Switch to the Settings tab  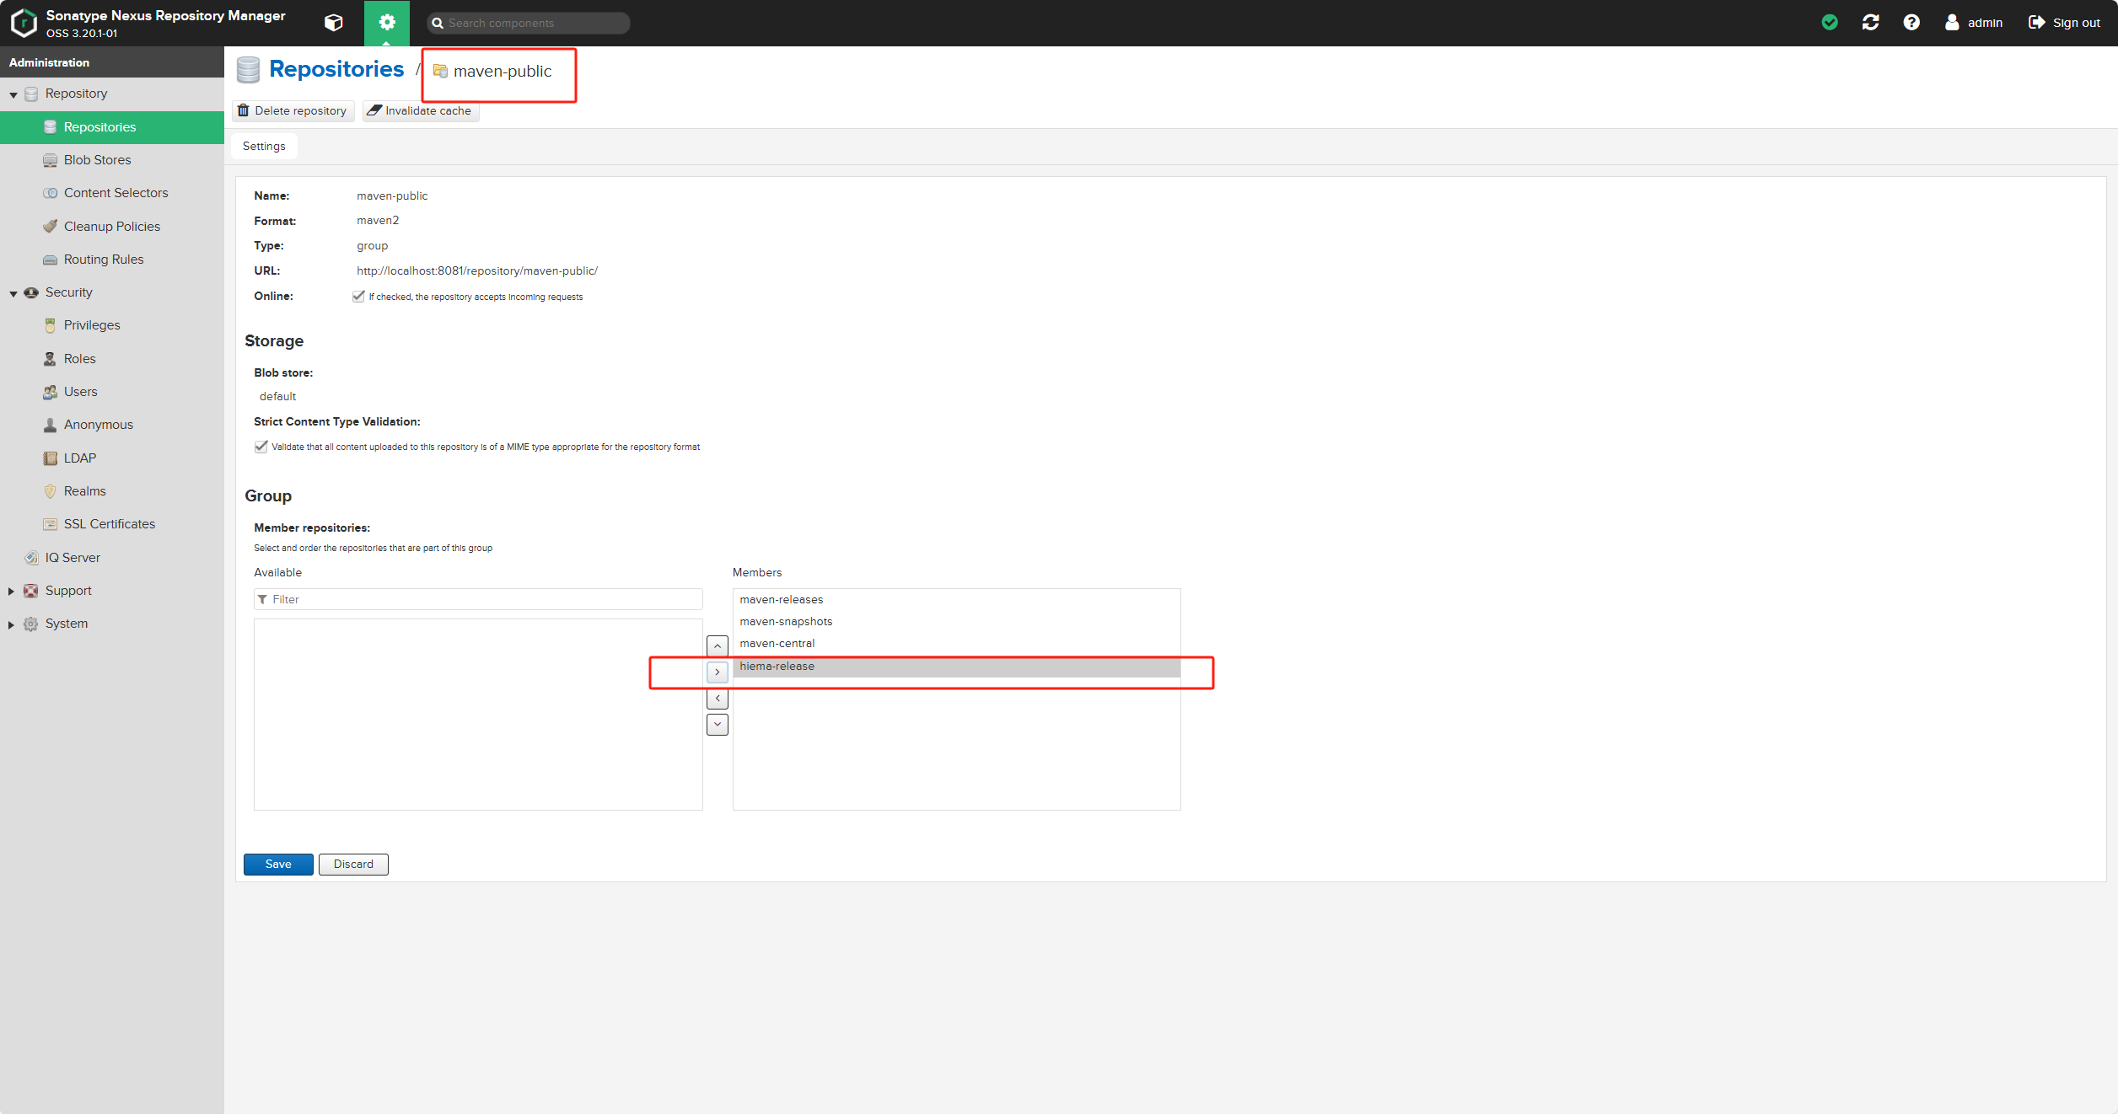(x=264, y=147)
